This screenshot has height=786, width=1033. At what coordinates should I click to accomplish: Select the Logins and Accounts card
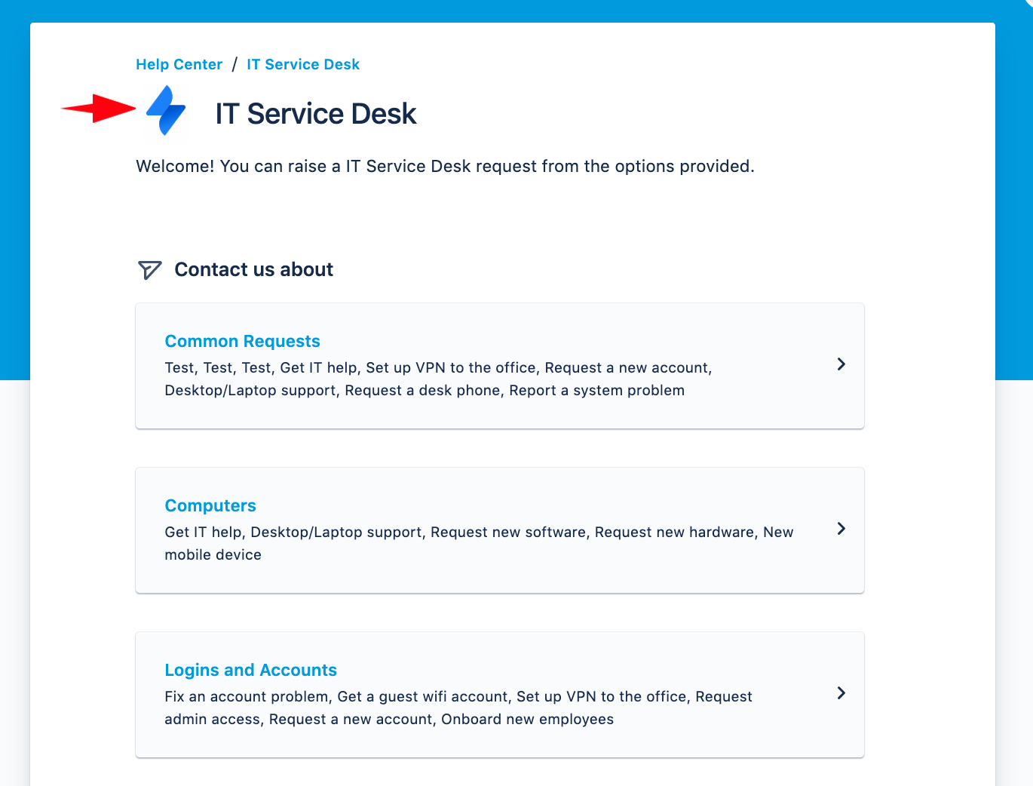pyautogui.click(x=499, y=694)
